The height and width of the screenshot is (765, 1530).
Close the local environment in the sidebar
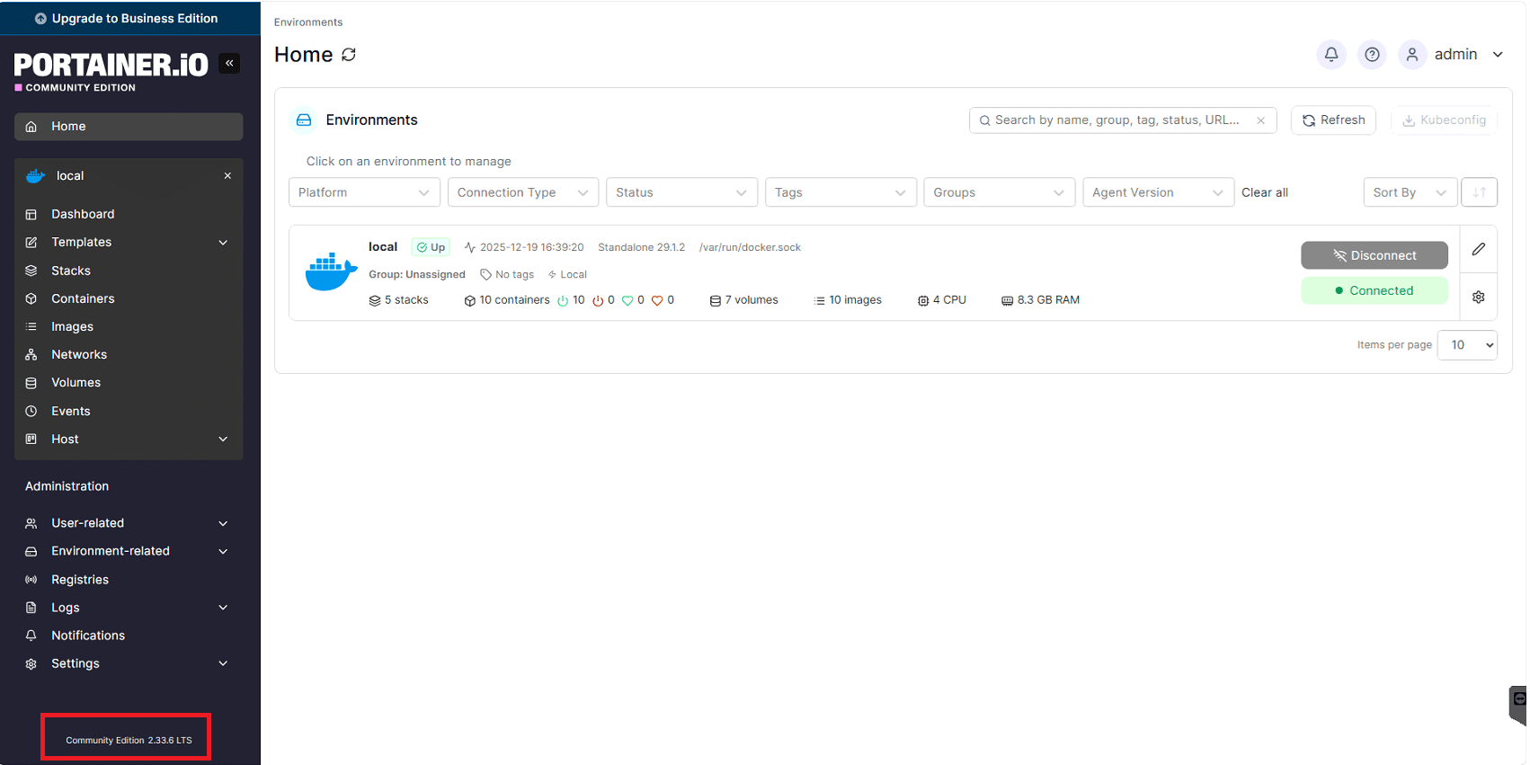click(x=227, y=176)
